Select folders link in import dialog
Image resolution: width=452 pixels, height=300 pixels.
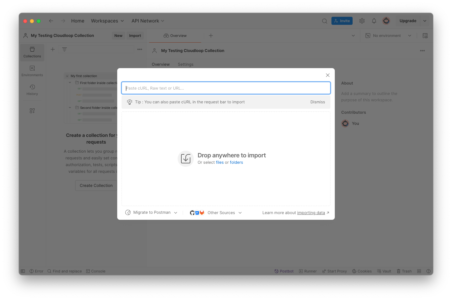pos(236,162)
